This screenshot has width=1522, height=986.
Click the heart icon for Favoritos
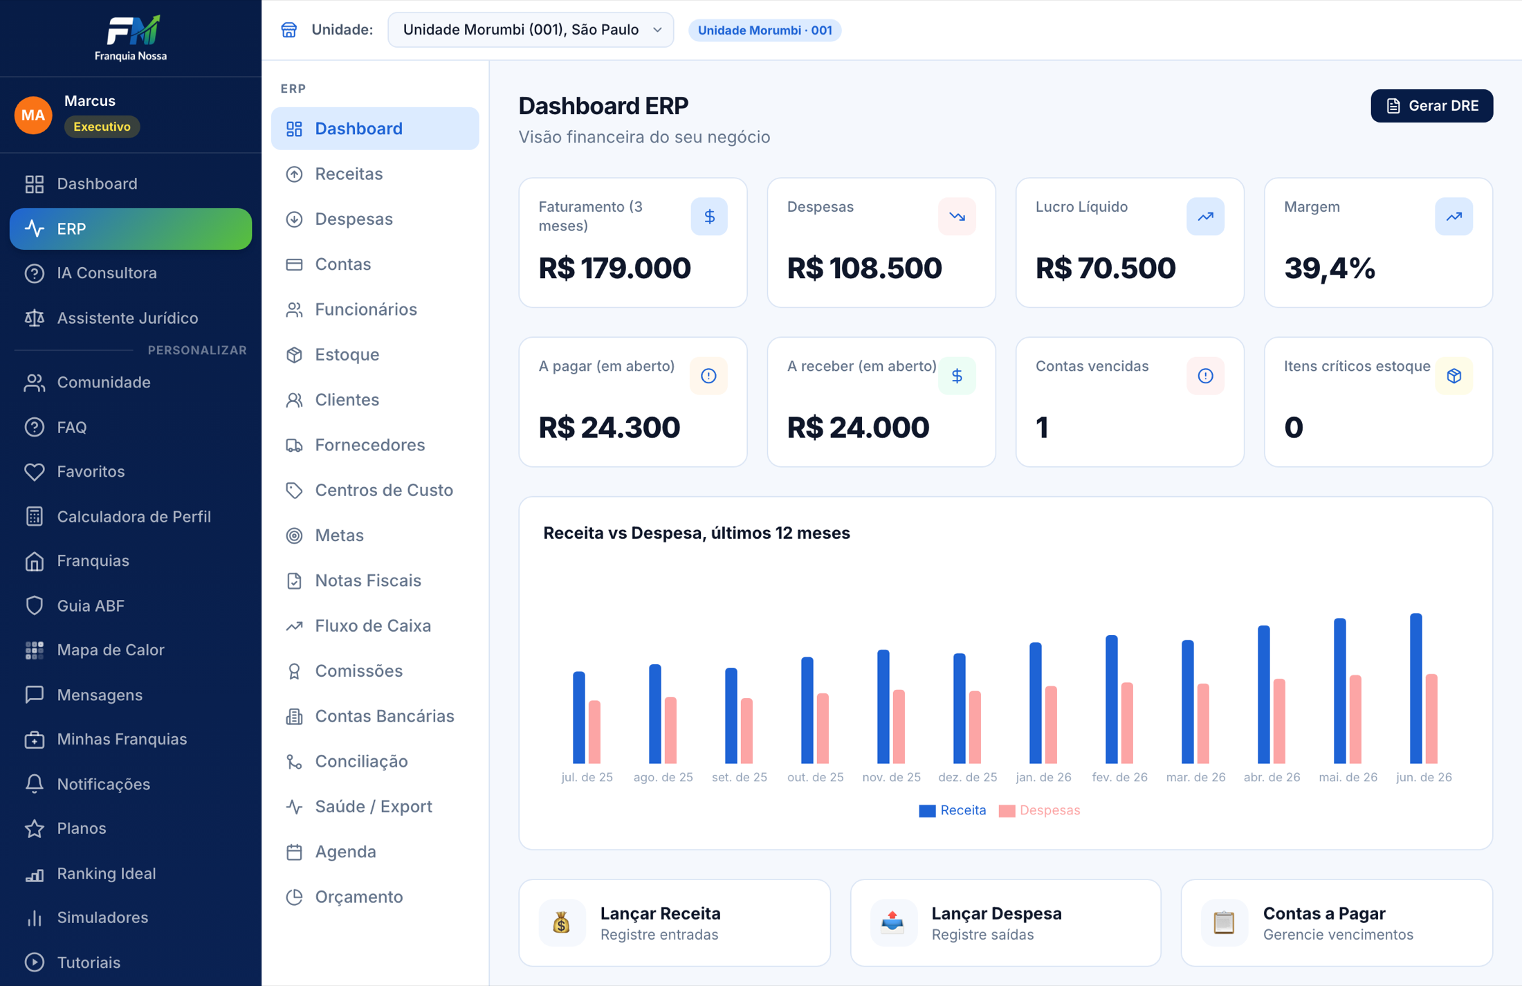tap(35, 472)
